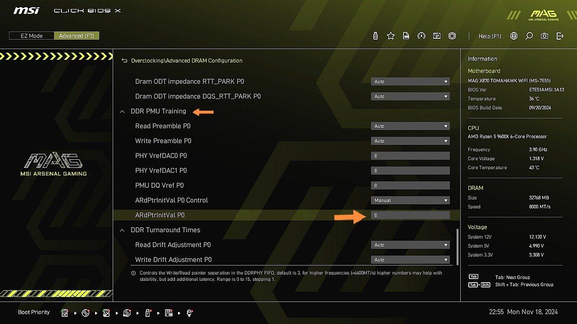Open the board explorer card icon

[x=437, y=36]
